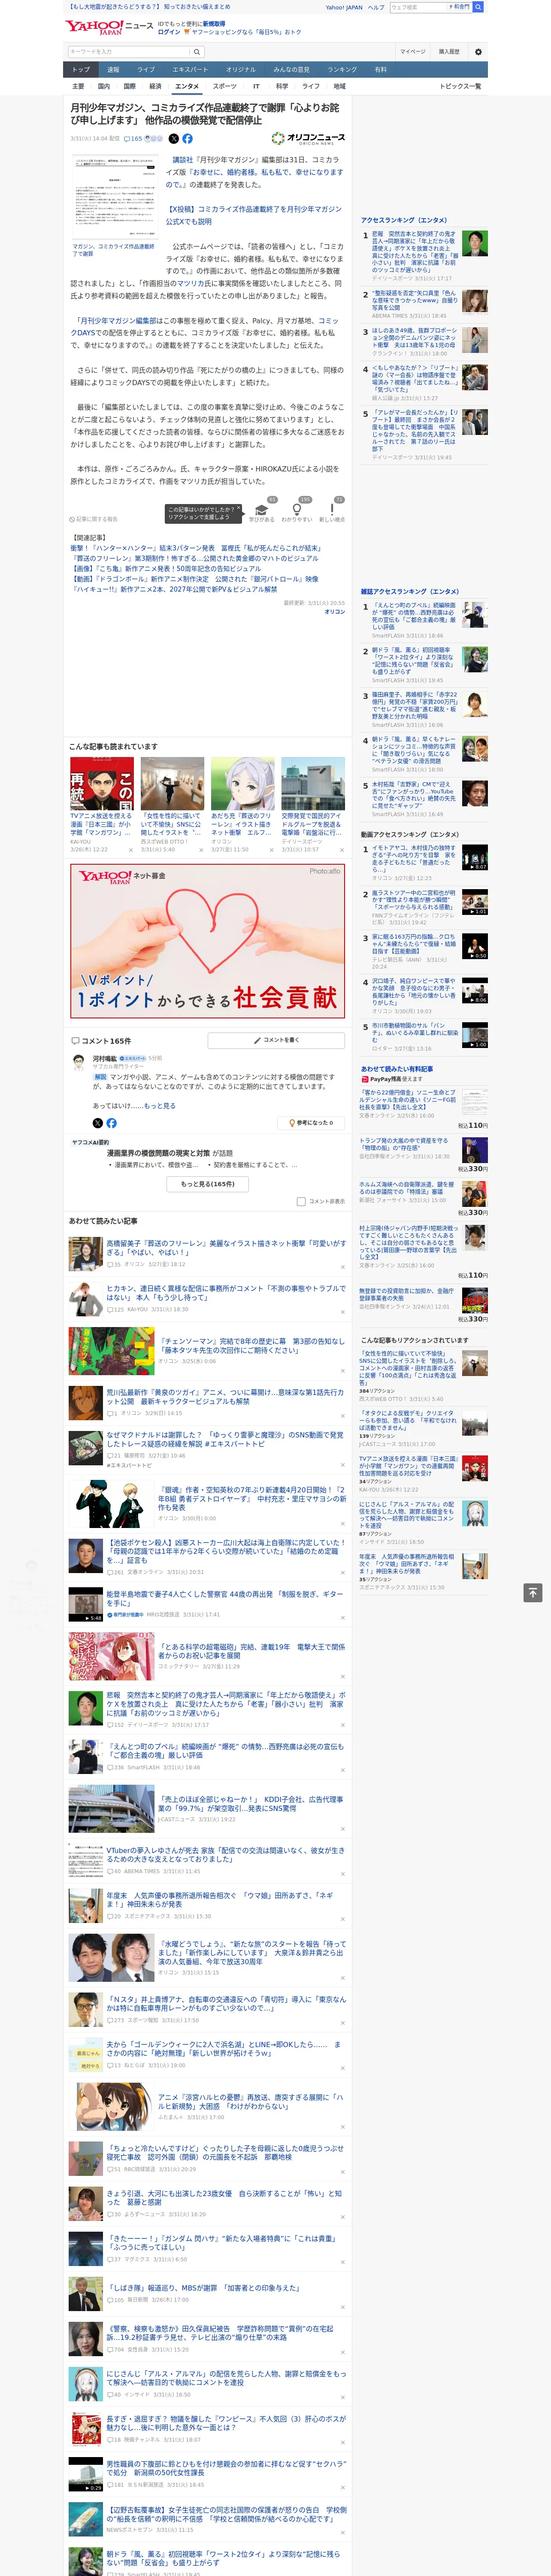The image size is (551, 2576).
Task: Click the ログイン link
Action: (169, 32)
